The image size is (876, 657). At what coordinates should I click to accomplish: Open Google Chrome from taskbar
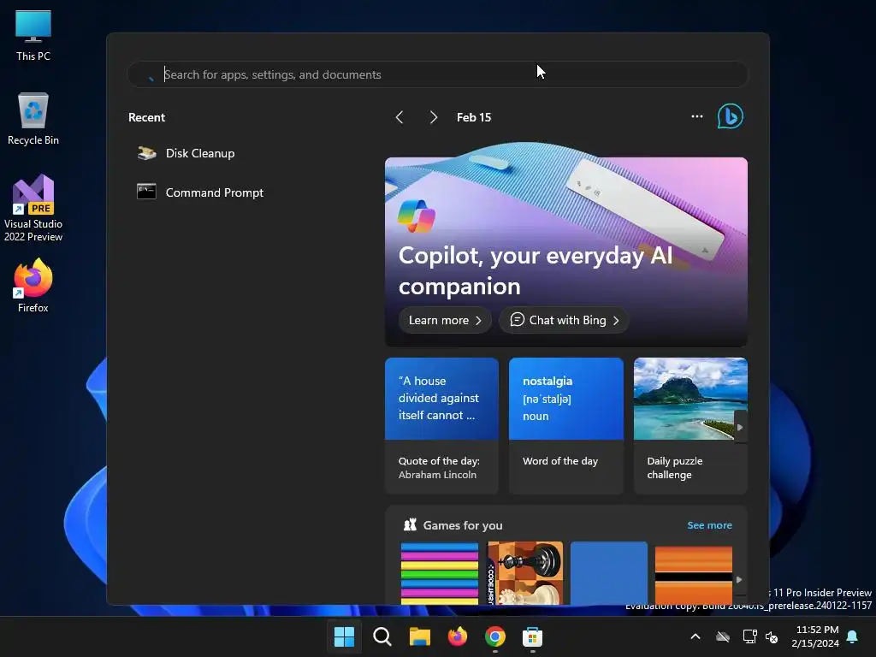click(495, 636)
